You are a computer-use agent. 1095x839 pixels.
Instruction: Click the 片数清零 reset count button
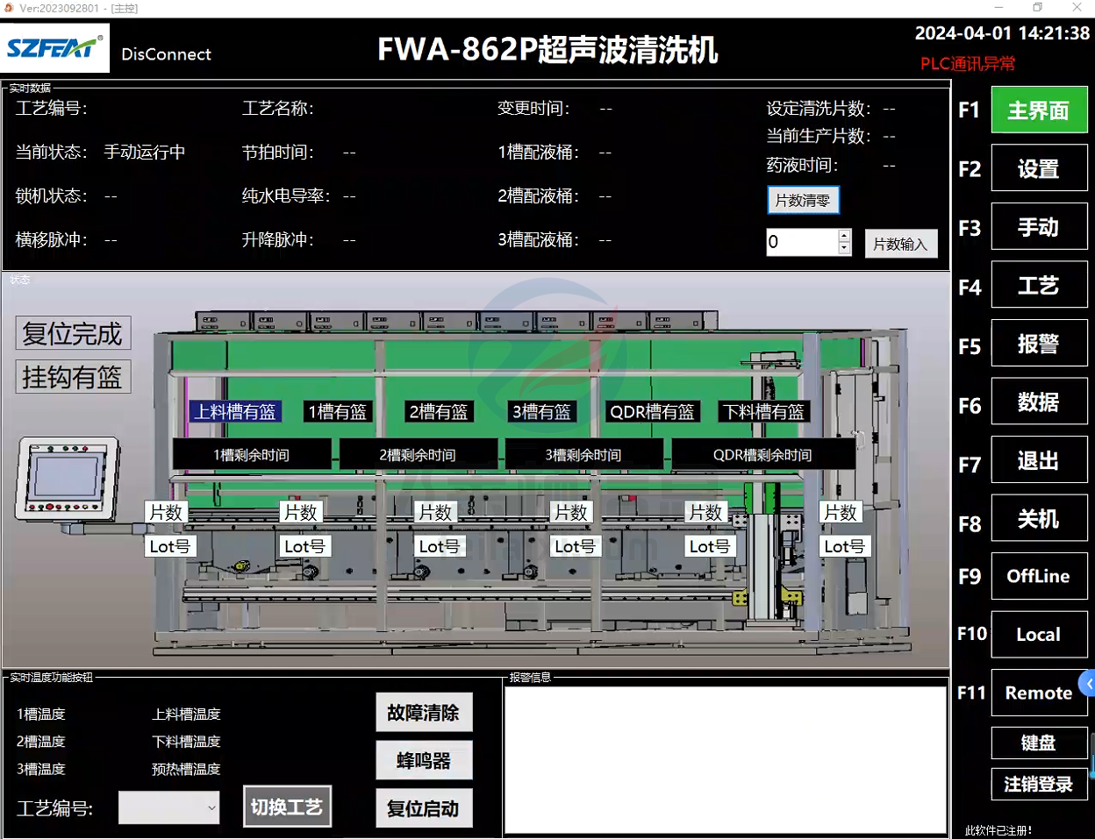(x=803, y=200)
